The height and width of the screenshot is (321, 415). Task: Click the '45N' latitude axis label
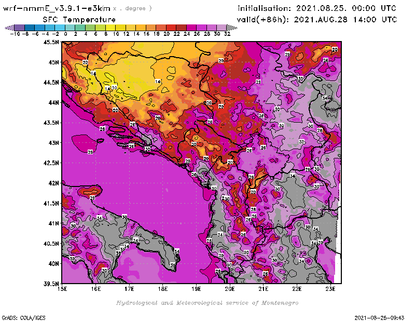point(53,62)
